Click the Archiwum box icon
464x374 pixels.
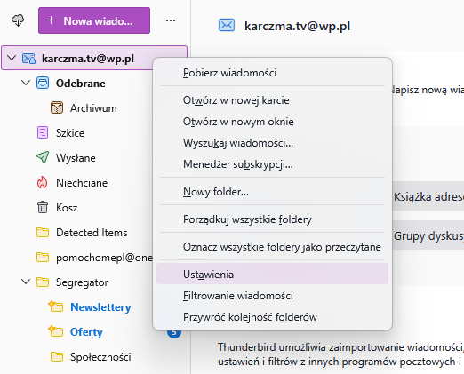[57, 107]
